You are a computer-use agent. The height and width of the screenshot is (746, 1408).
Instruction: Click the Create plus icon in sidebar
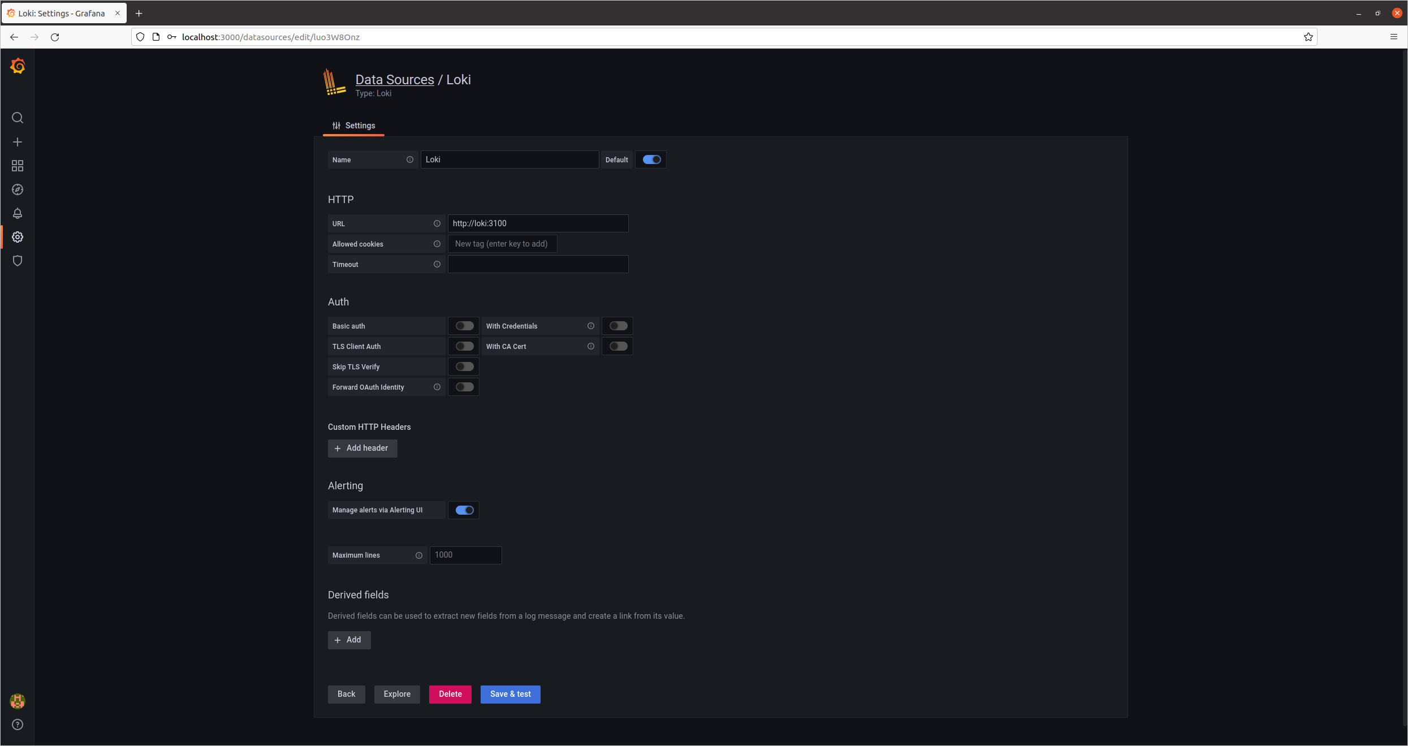point(18,142)
